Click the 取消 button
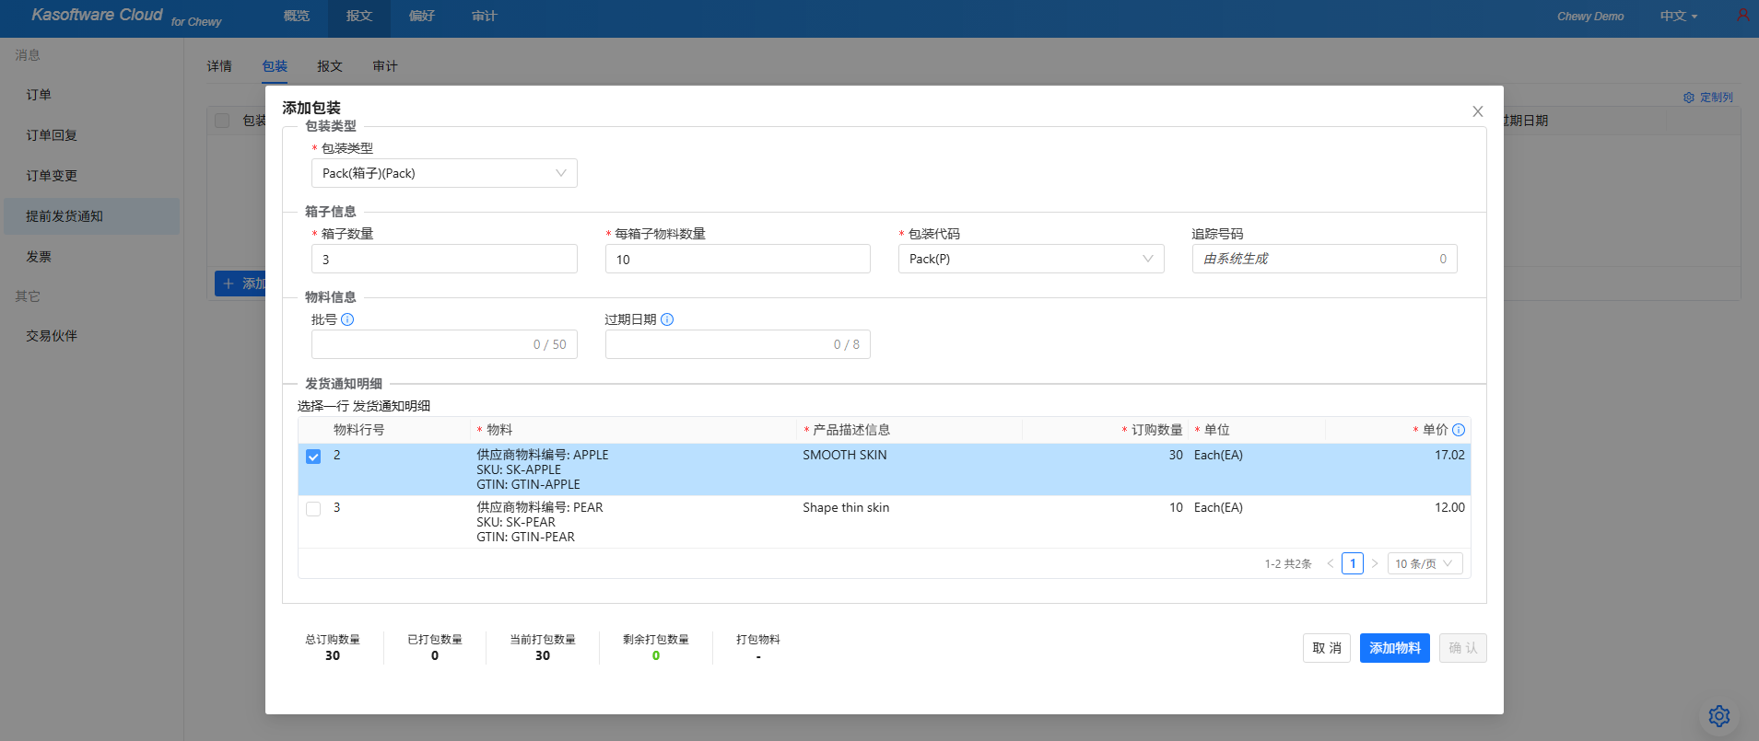1759x741 pixels. click(1326, 648)
